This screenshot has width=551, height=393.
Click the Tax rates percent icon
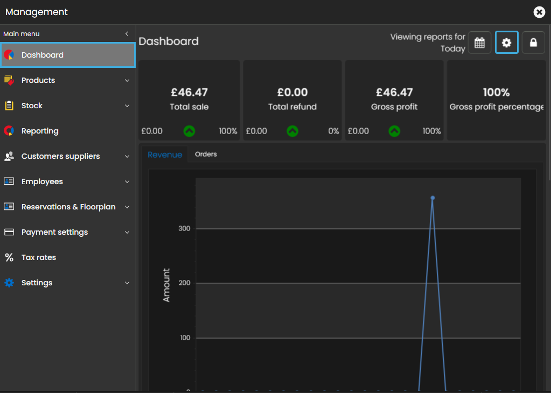coord(9,257)
